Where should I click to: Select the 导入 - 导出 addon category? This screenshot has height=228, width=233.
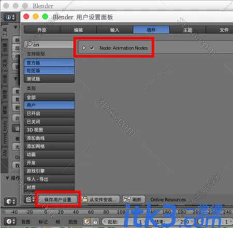pos(49,179)
